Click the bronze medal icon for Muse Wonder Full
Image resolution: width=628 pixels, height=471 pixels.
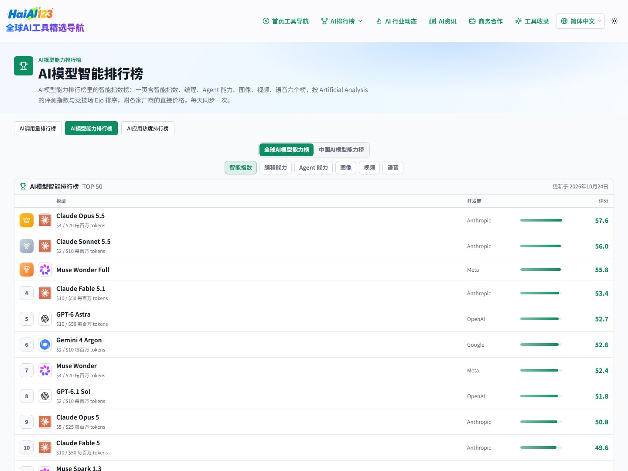(27, 270)
